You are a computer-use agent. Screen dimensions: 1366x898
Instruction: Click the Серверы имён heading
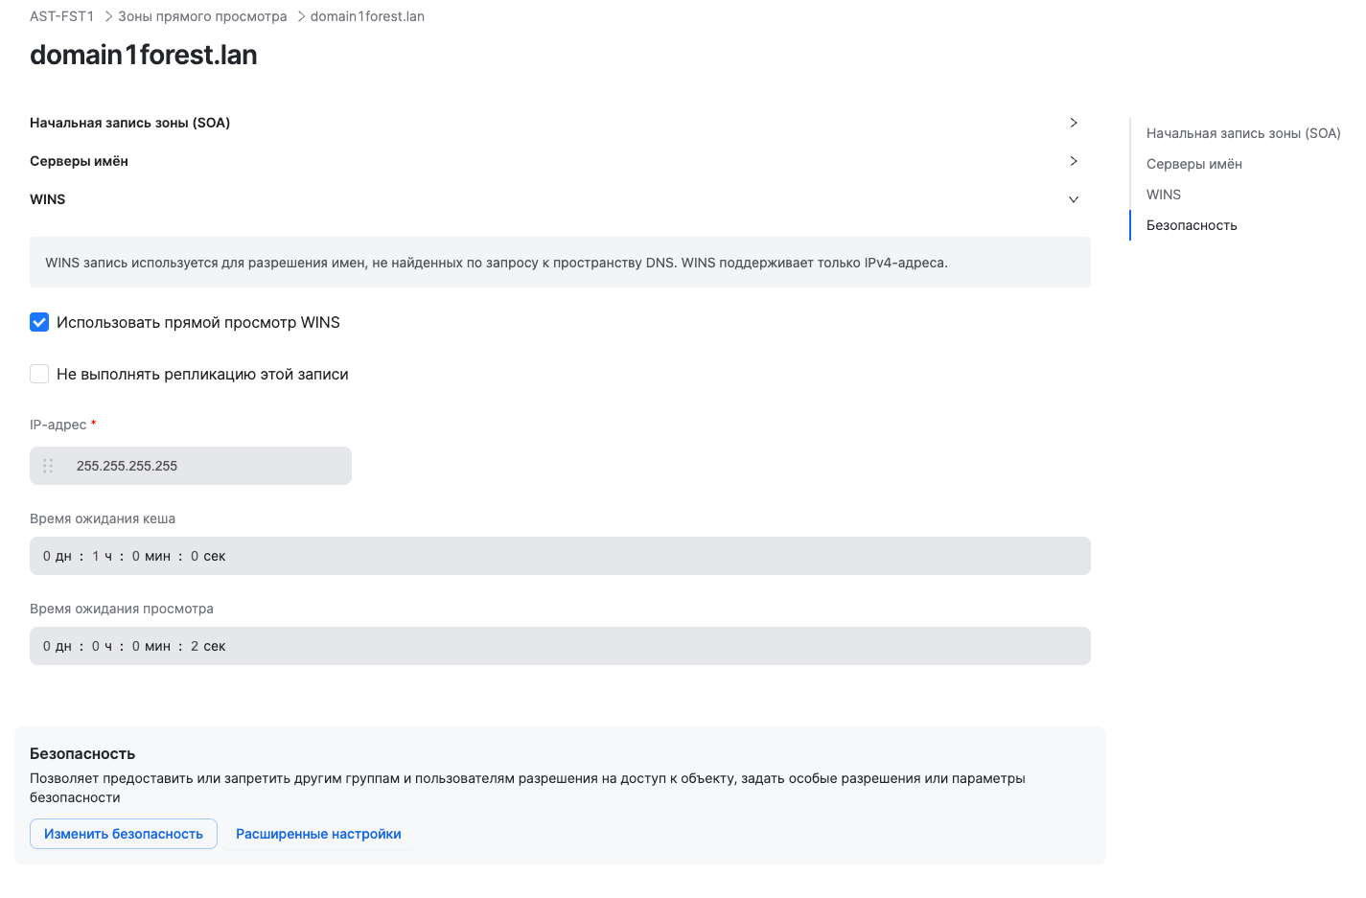(79, 161)
